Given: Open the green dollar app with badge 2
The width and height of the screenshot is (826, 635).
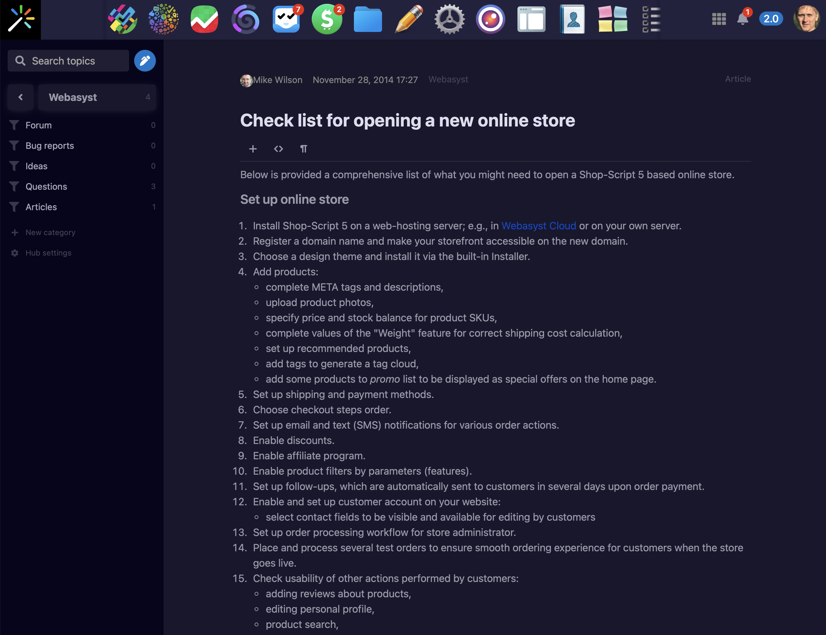Looking at the screenshot, I should point(327,19).
